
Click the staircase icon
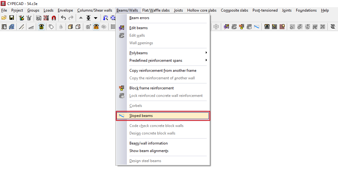click(x=21, y=27)
